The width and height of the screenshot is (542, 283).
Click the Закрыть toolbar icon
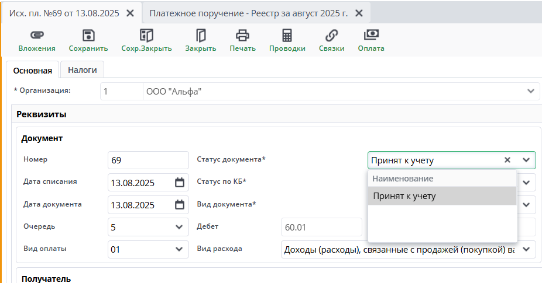click(x=201, y=35)
